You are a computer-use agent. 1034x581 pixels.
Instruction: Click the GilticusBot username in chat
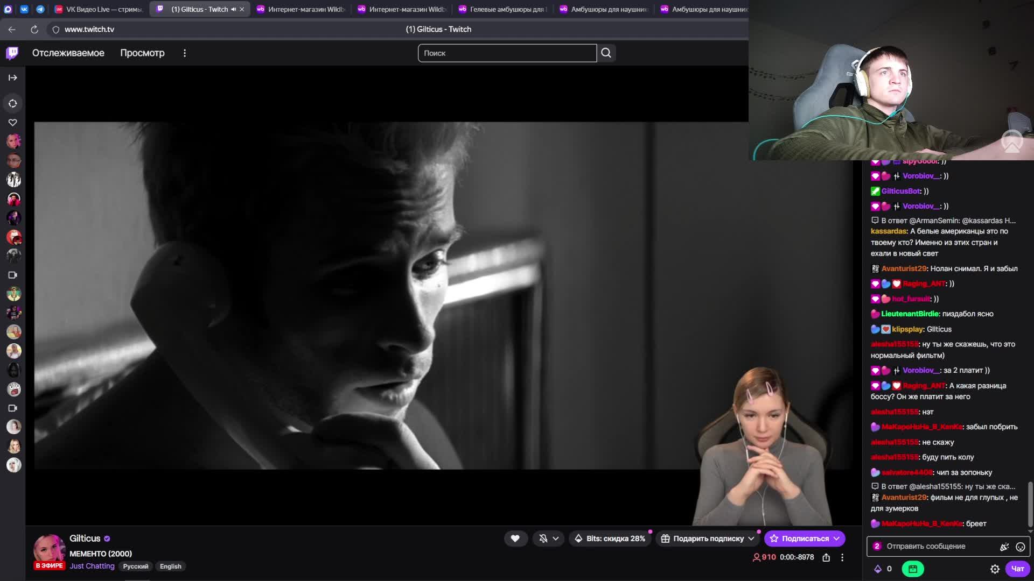[x=901, y=191]
